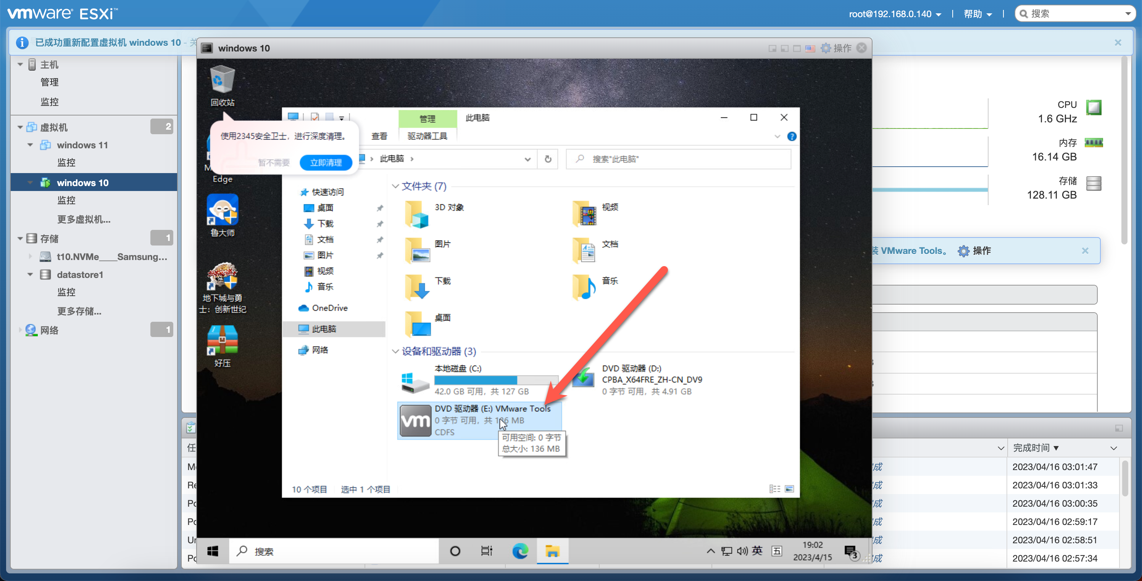Open Microsoft Edge from the Windows taskbar

521,551
